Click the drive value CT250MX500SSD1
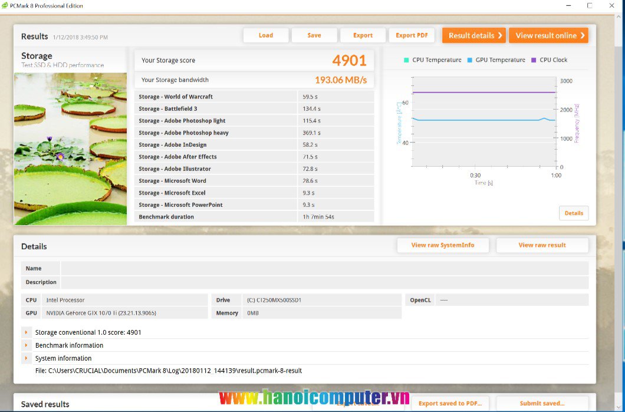Viewport: 625px width, 412px height. (274, 300)
